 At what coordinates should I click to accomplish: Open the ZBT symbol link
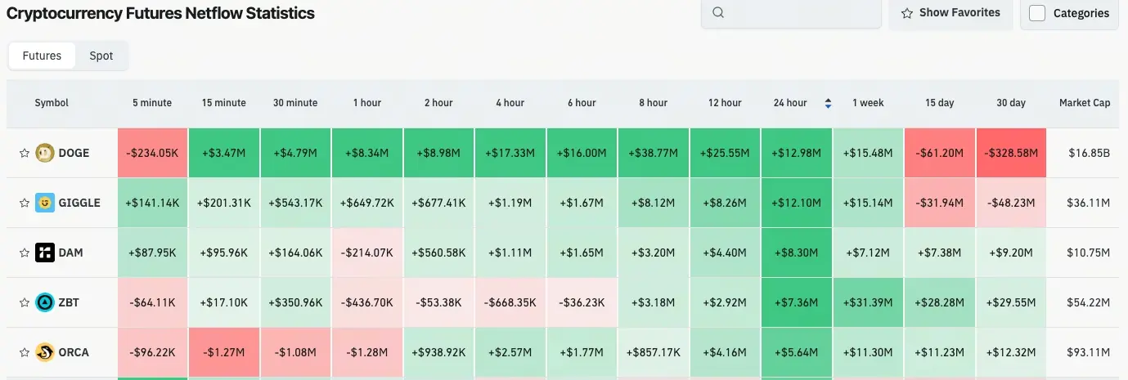pos(69,302)
